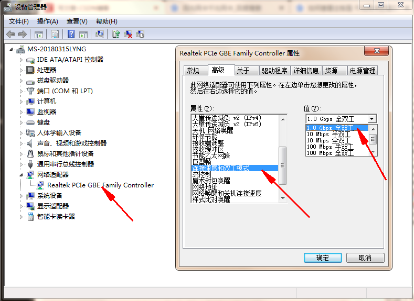Screen dimensions: 414x301
Task: Switch to the 资源 tab
Action: 334,71
